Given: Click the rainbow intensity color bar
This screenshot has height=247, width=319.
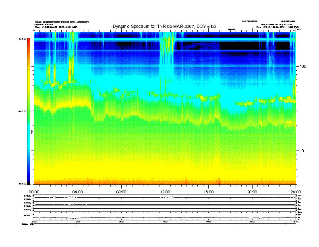Looking at the screenshot, I should click(x=29, y=111).
